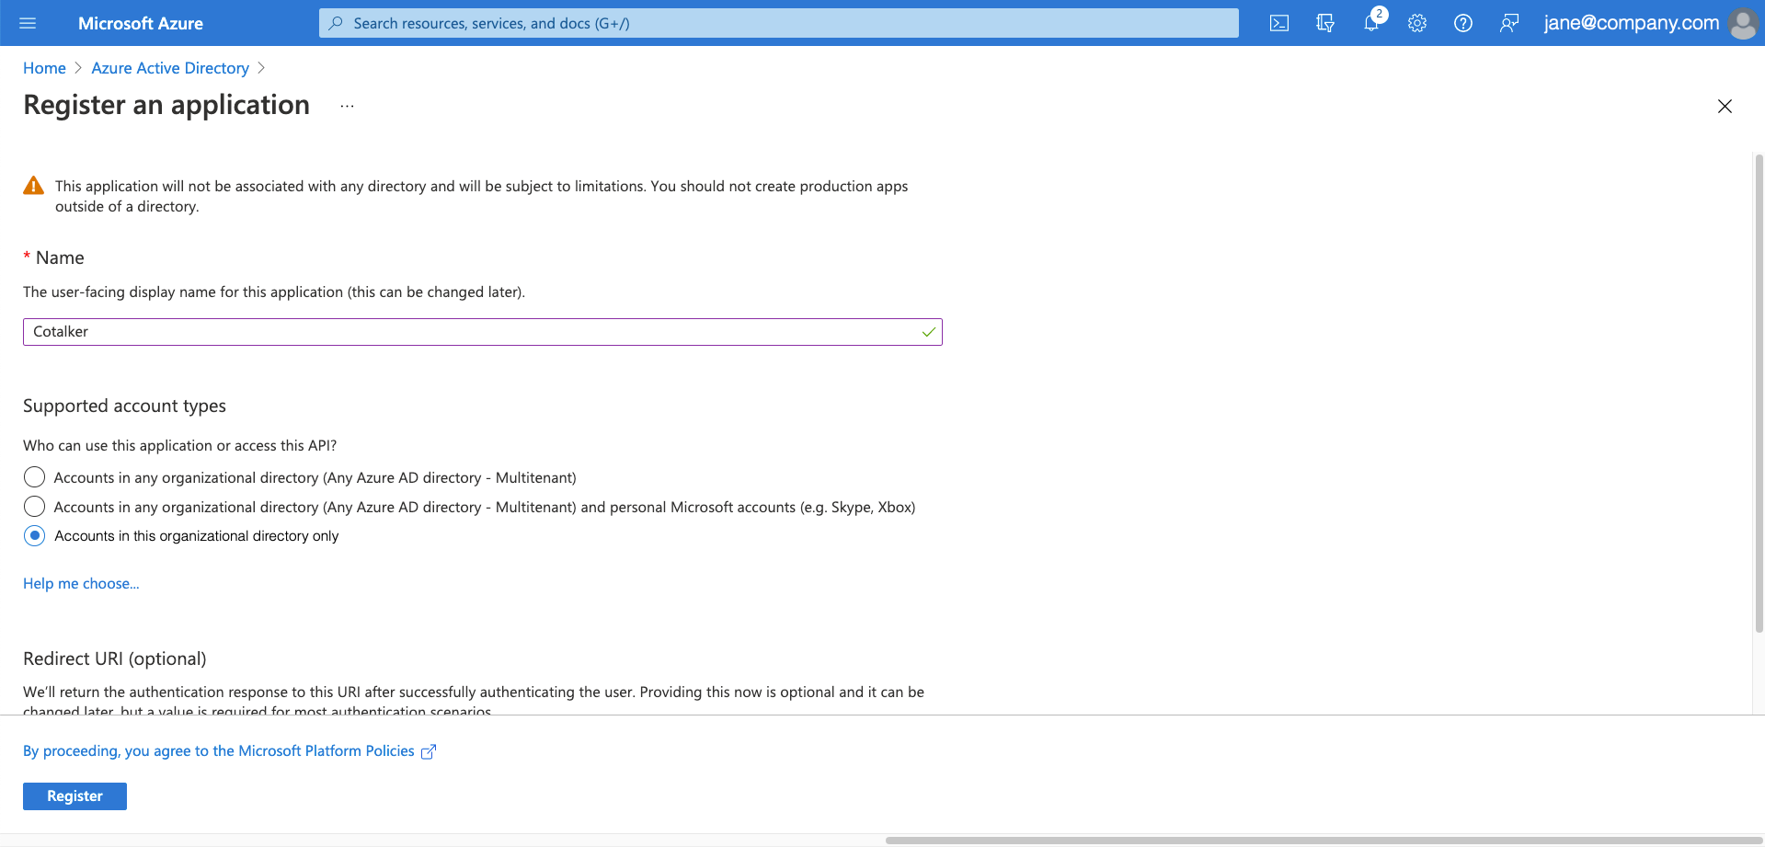Select Multitenant and personal Microsoft accounts option
Viewport: 1765px width, 847px height.
34,507
